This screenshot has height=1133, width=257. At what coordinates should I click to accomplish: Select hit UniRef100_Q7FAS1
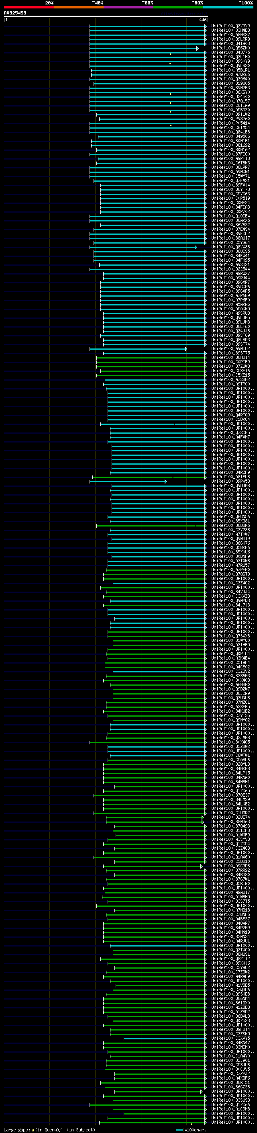tap(230, 181)
